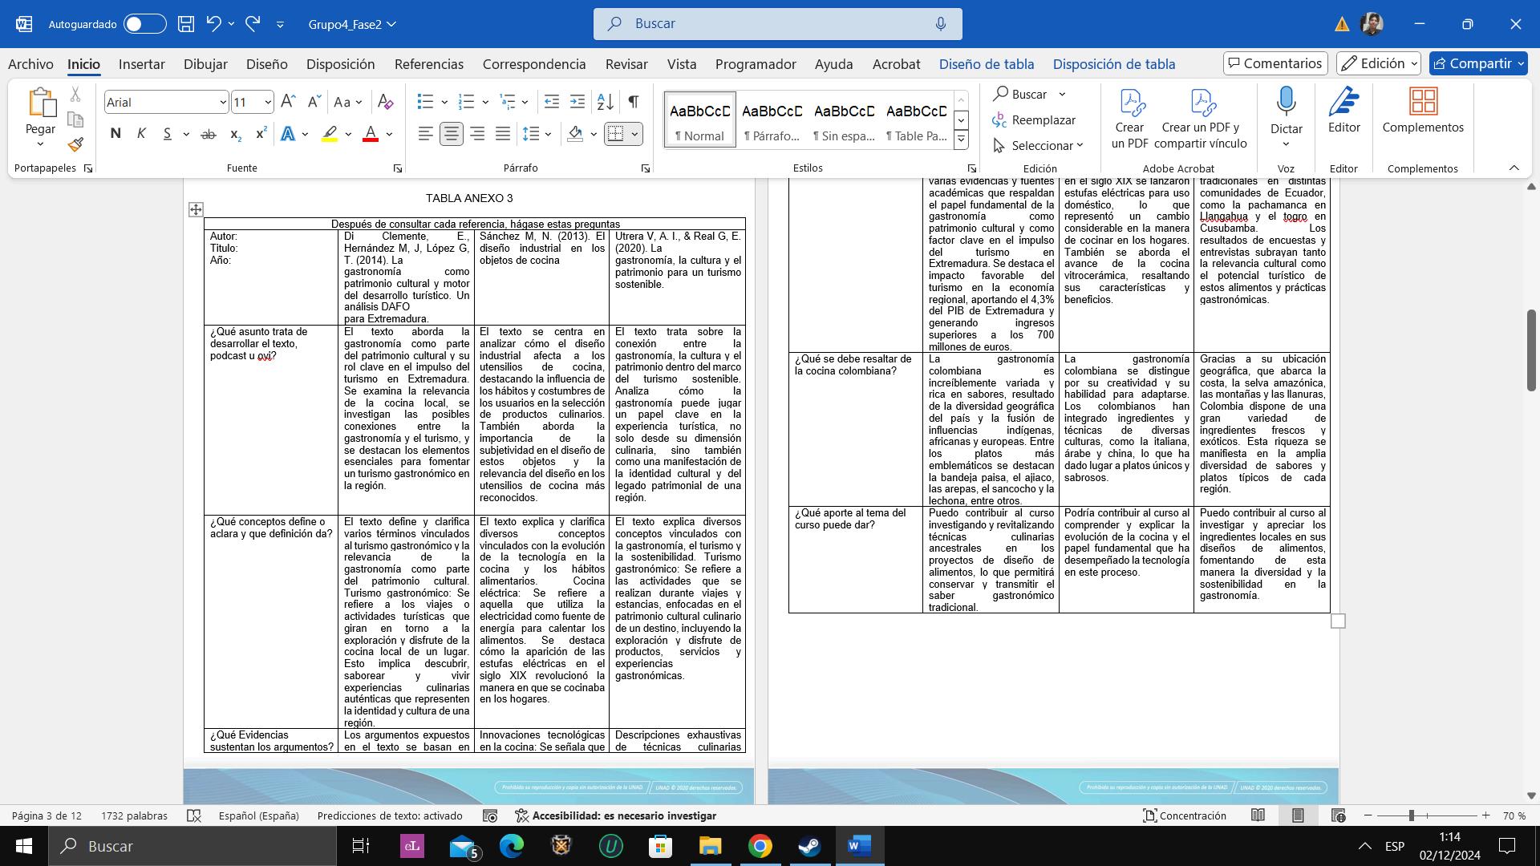Screen dimensions: 1540x866
Task: Sort text with the A-Z icon
Action: [x=606, y=102]
